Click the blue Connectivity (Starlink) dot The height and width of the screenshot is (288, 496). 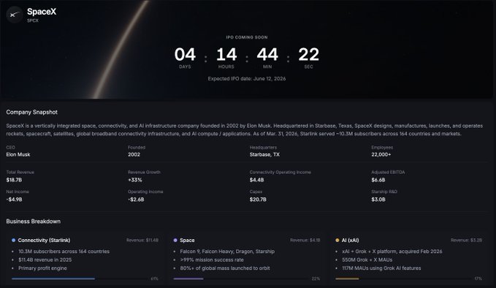click(13, 240)
